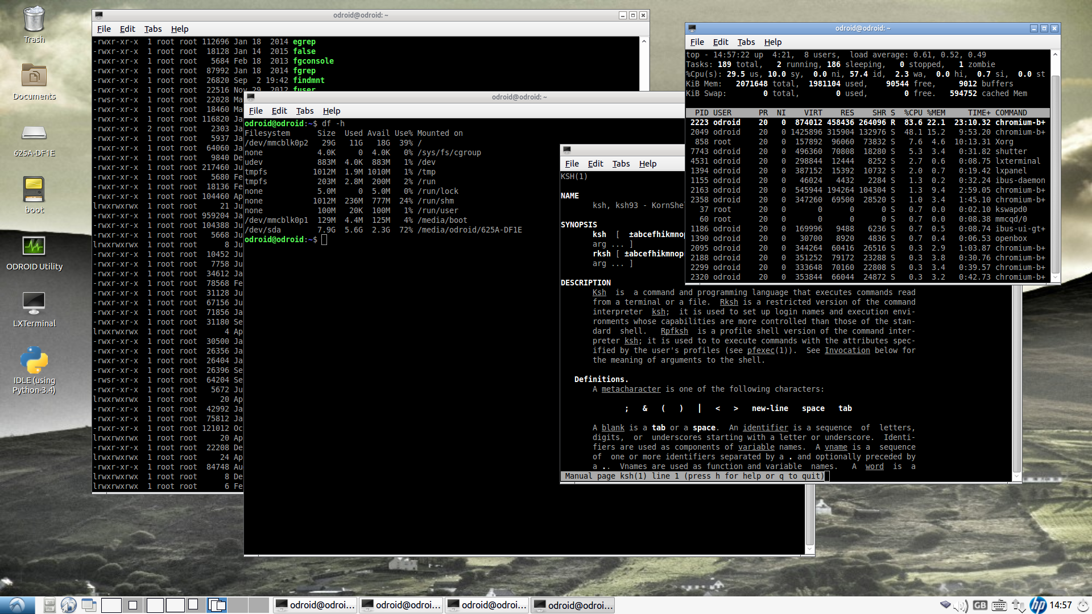Open File menu of ksh man terminal
The height and width of the screenshot is (614, 1092).
pyautogui.click(x=572, y=164)
